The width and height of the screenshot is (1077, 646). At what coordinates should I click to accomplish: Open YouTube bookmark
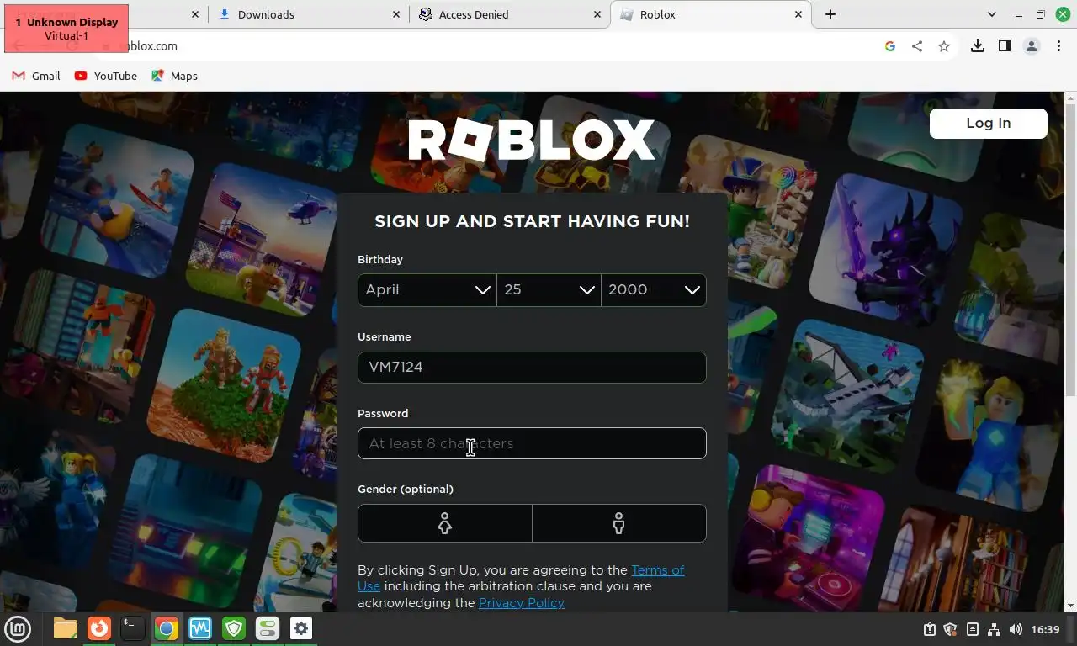pos(106,76)
